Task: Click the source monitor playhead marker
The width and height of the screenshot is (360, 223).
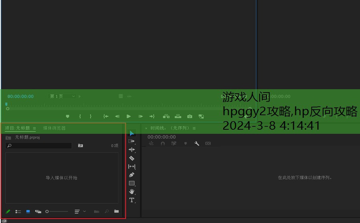Action: [6, 104]
